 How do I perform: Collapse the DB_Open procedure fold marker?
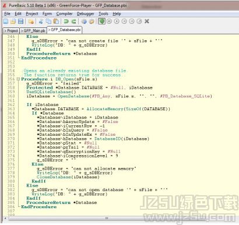18,79
